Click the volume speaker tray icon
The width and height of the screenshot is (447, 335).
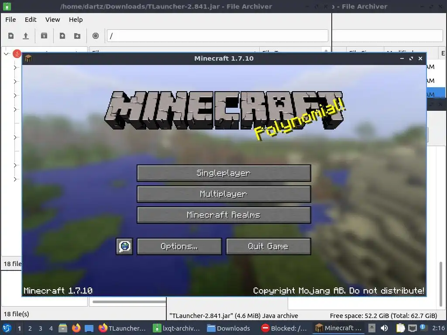click(x=384, y=328)
